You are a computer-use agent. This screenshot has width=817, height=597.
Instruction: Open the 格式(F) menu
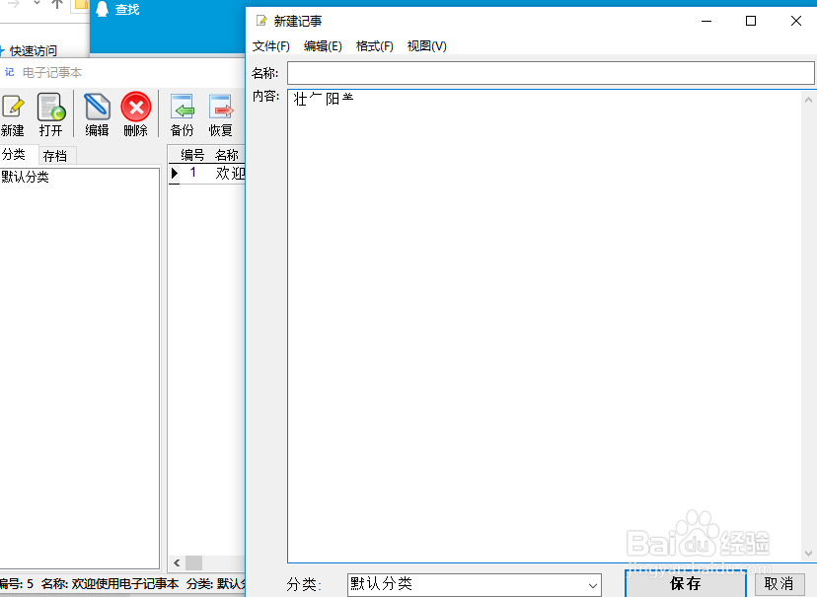pos(374,45)
